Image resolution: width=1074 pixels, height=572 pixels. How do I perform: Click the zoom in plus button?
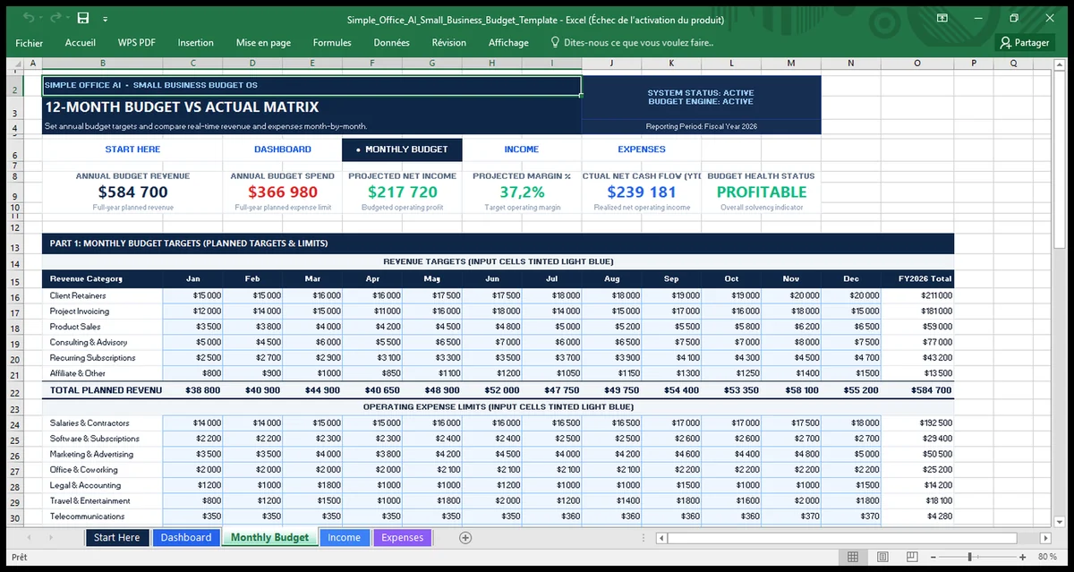[1022, 557]
